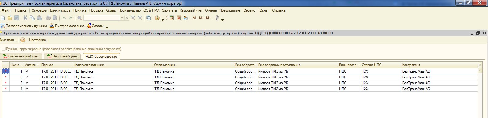Click the New document icon

coord(3,18)
